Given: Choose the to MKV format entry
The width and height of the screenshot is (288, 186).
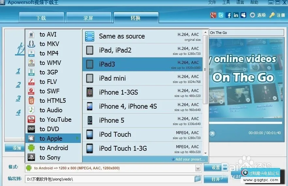Looking at the screenshot, I should click(x=53, y=44).
